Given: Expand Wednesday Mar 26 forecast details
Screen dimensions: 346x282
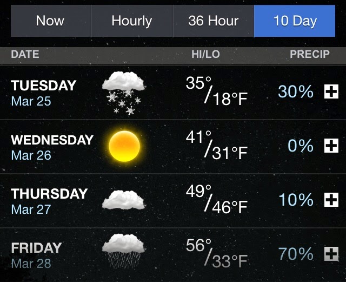Looking at the screenshot, I should pos(330,146).
